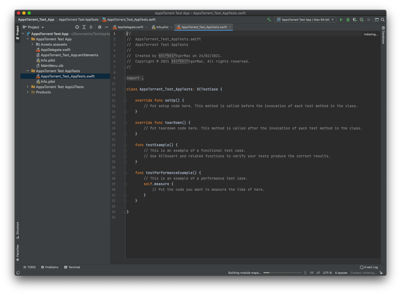Hide the Project panel with minus icon
401x295 pixels.
[107, 27]
